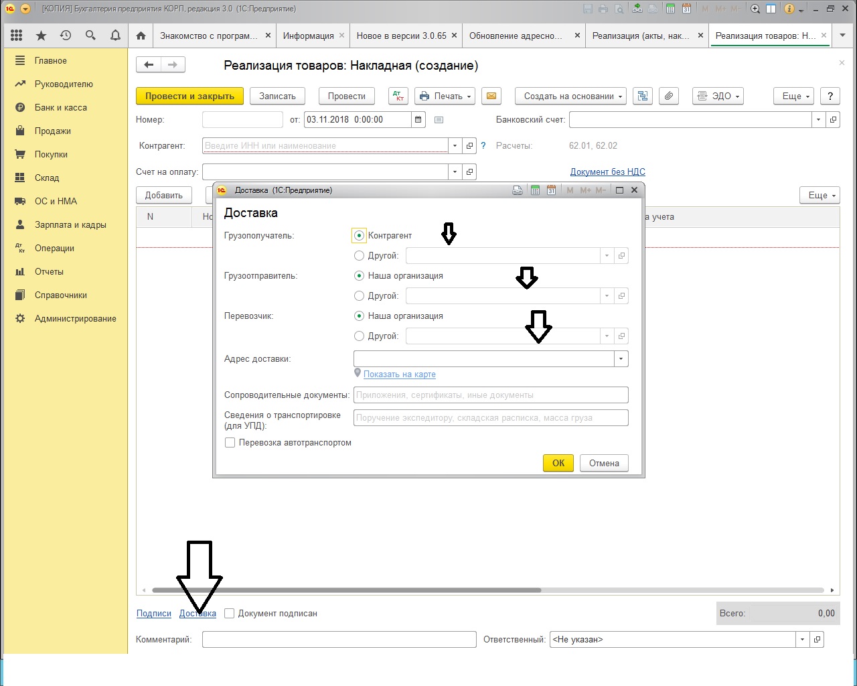Select Наша организация for Перевозчик

click(360, 316)
